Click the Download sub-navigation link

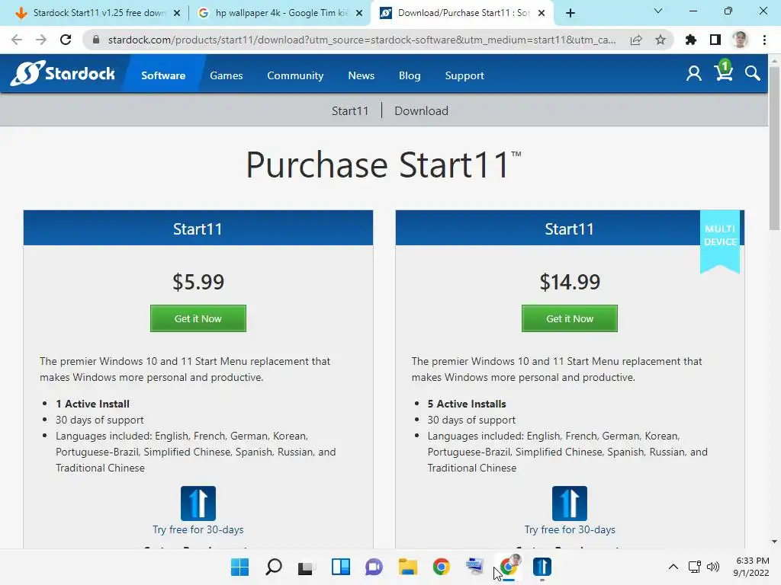tap(421, 110)
